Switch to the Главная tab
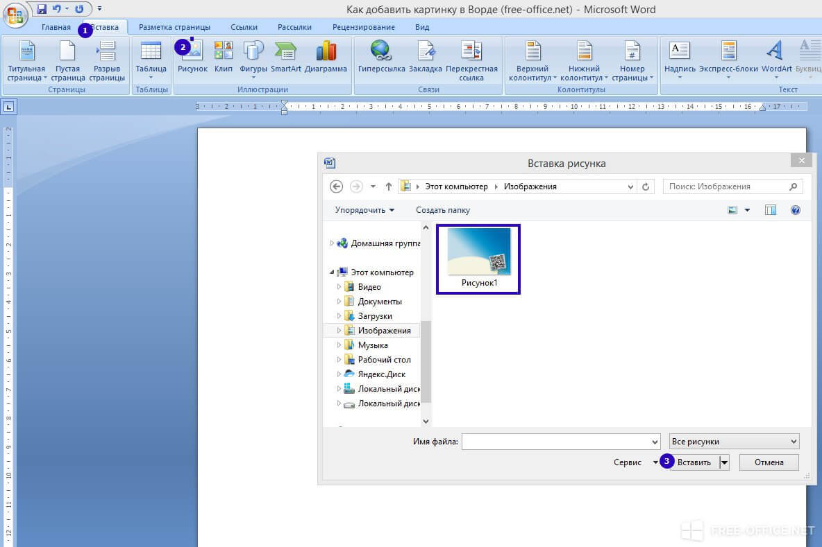This screenshot has width=822, height=547. tap(56, 27)
